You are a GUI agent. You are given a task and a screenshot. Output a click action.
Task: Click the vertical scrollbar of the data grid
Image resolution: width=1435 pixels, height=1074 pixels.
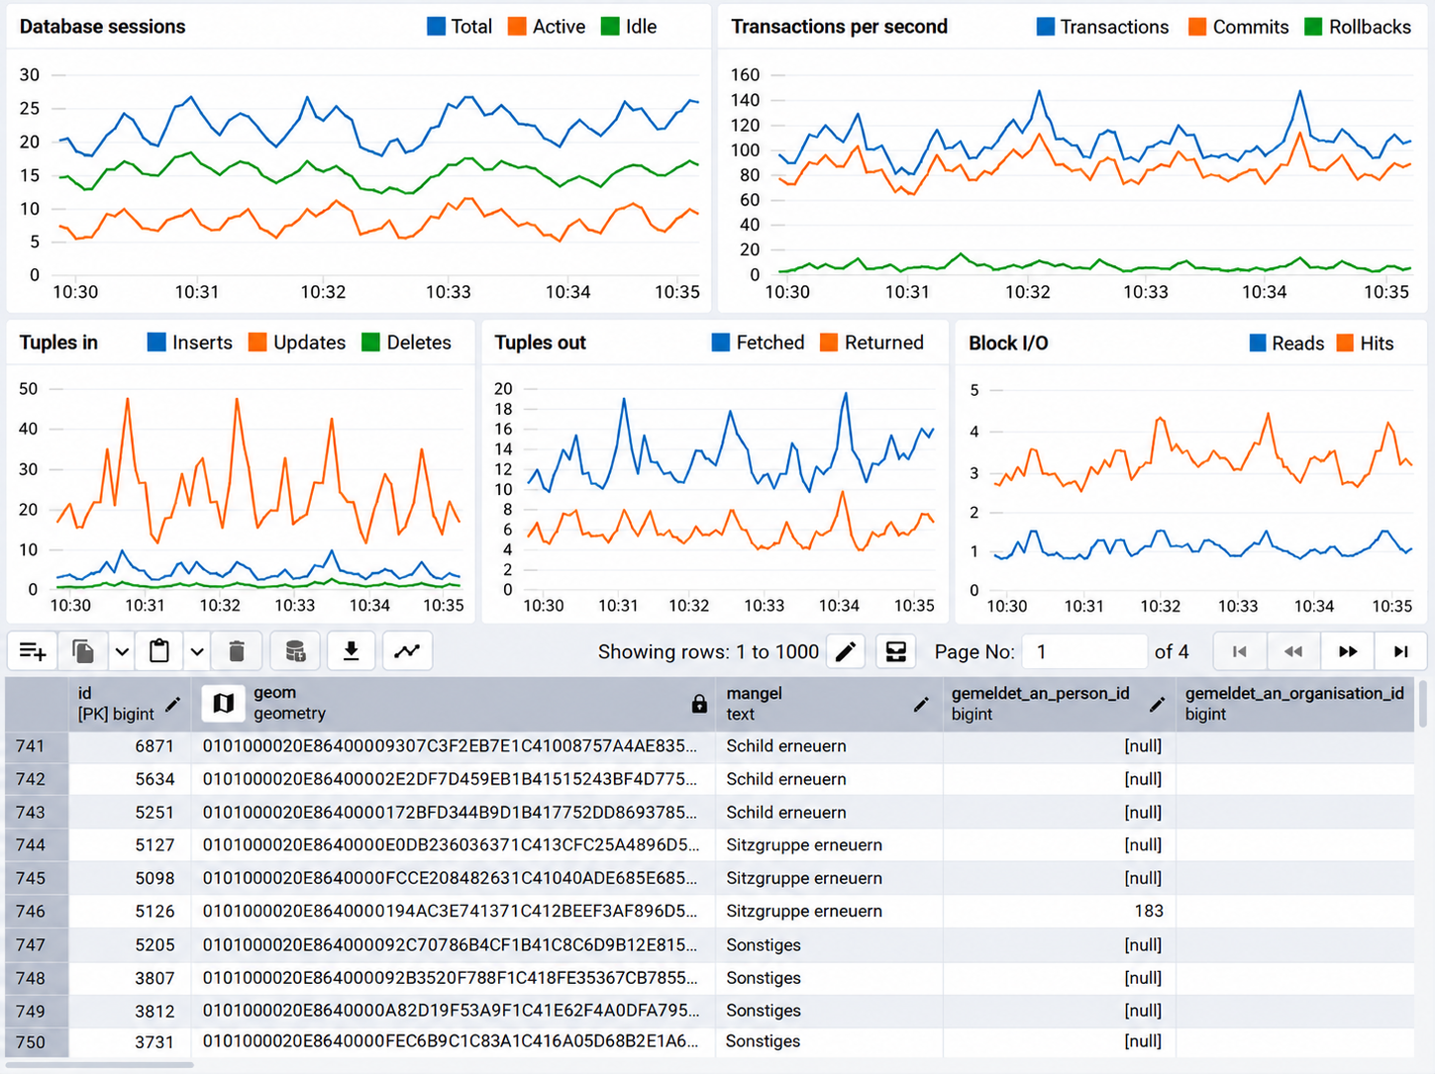pyautogui.click(x=1423, y=703)
